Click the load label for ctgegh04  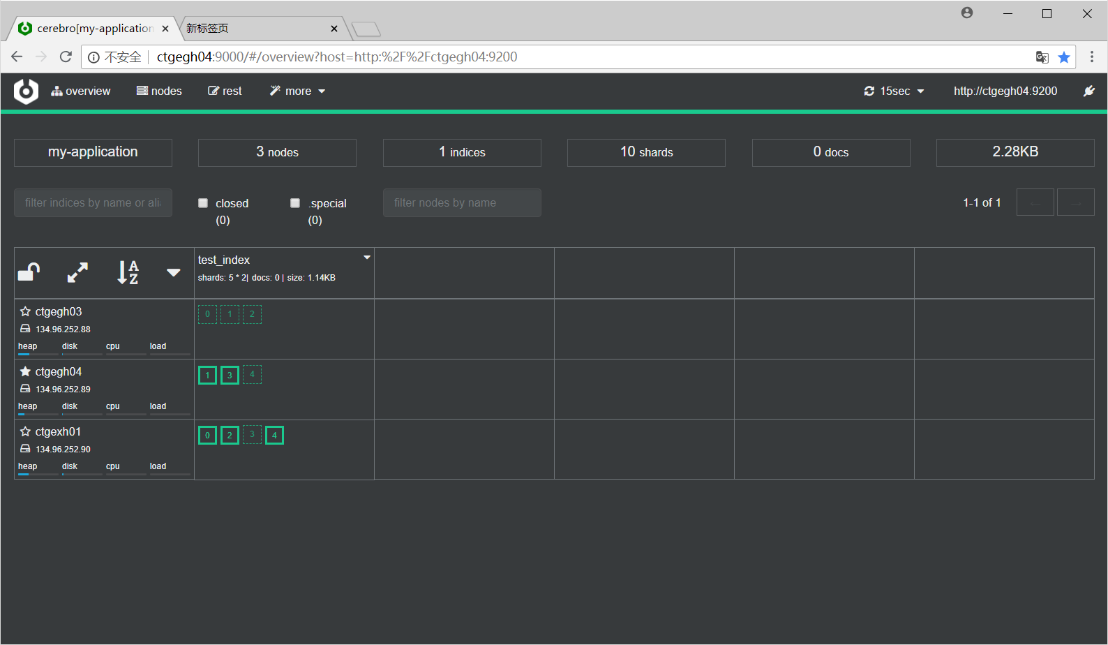(x=158, y=406)
